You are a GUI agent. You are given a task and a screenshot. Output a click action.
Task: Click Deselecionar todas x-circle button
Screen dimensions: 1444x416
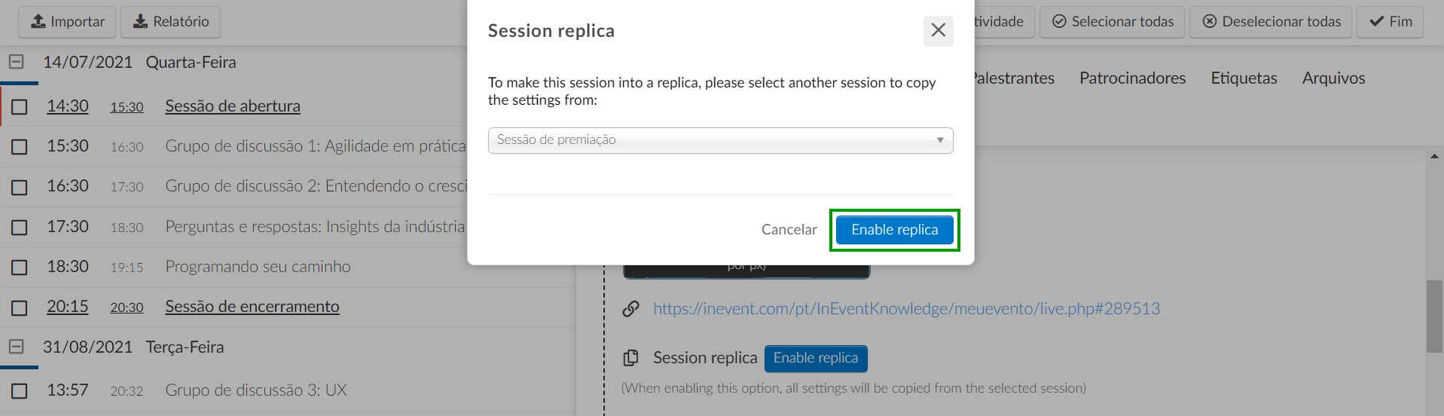[1271, 22]
